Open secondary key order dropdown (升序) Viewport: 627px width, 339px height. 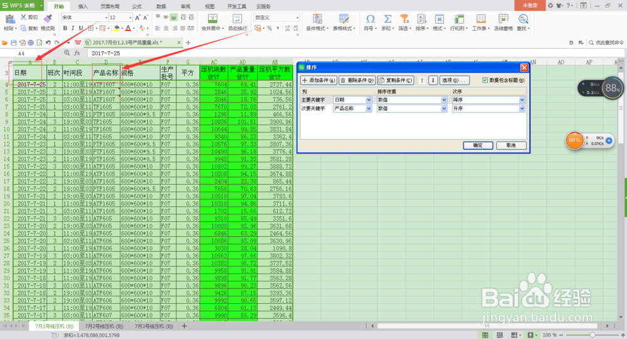click(x=522, y=108)
